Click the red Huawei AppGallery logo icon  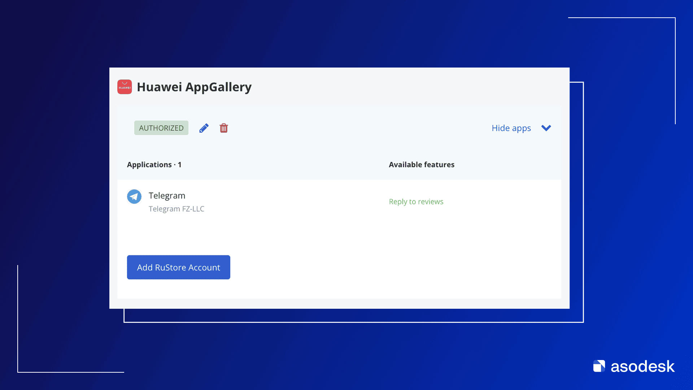pyautogui.click(x=125, y=87)
